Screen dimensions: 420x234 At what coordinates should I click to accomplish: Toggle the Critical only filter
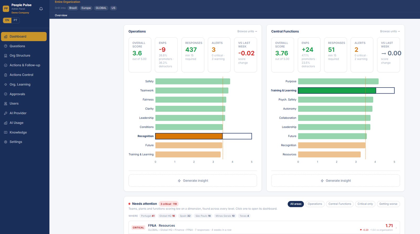pos(365,204)
